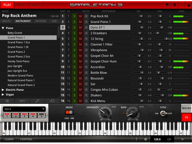Click the hamburger list icon below the browser
Screen dimensions: 192x144
click(x=7, y=101)
